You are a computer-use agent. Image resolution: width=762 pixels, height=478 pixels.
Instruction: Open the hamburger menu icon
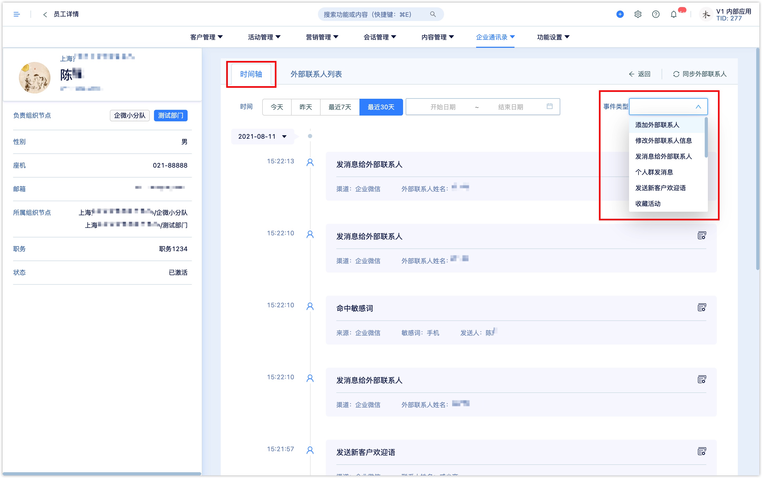point(17,14)
